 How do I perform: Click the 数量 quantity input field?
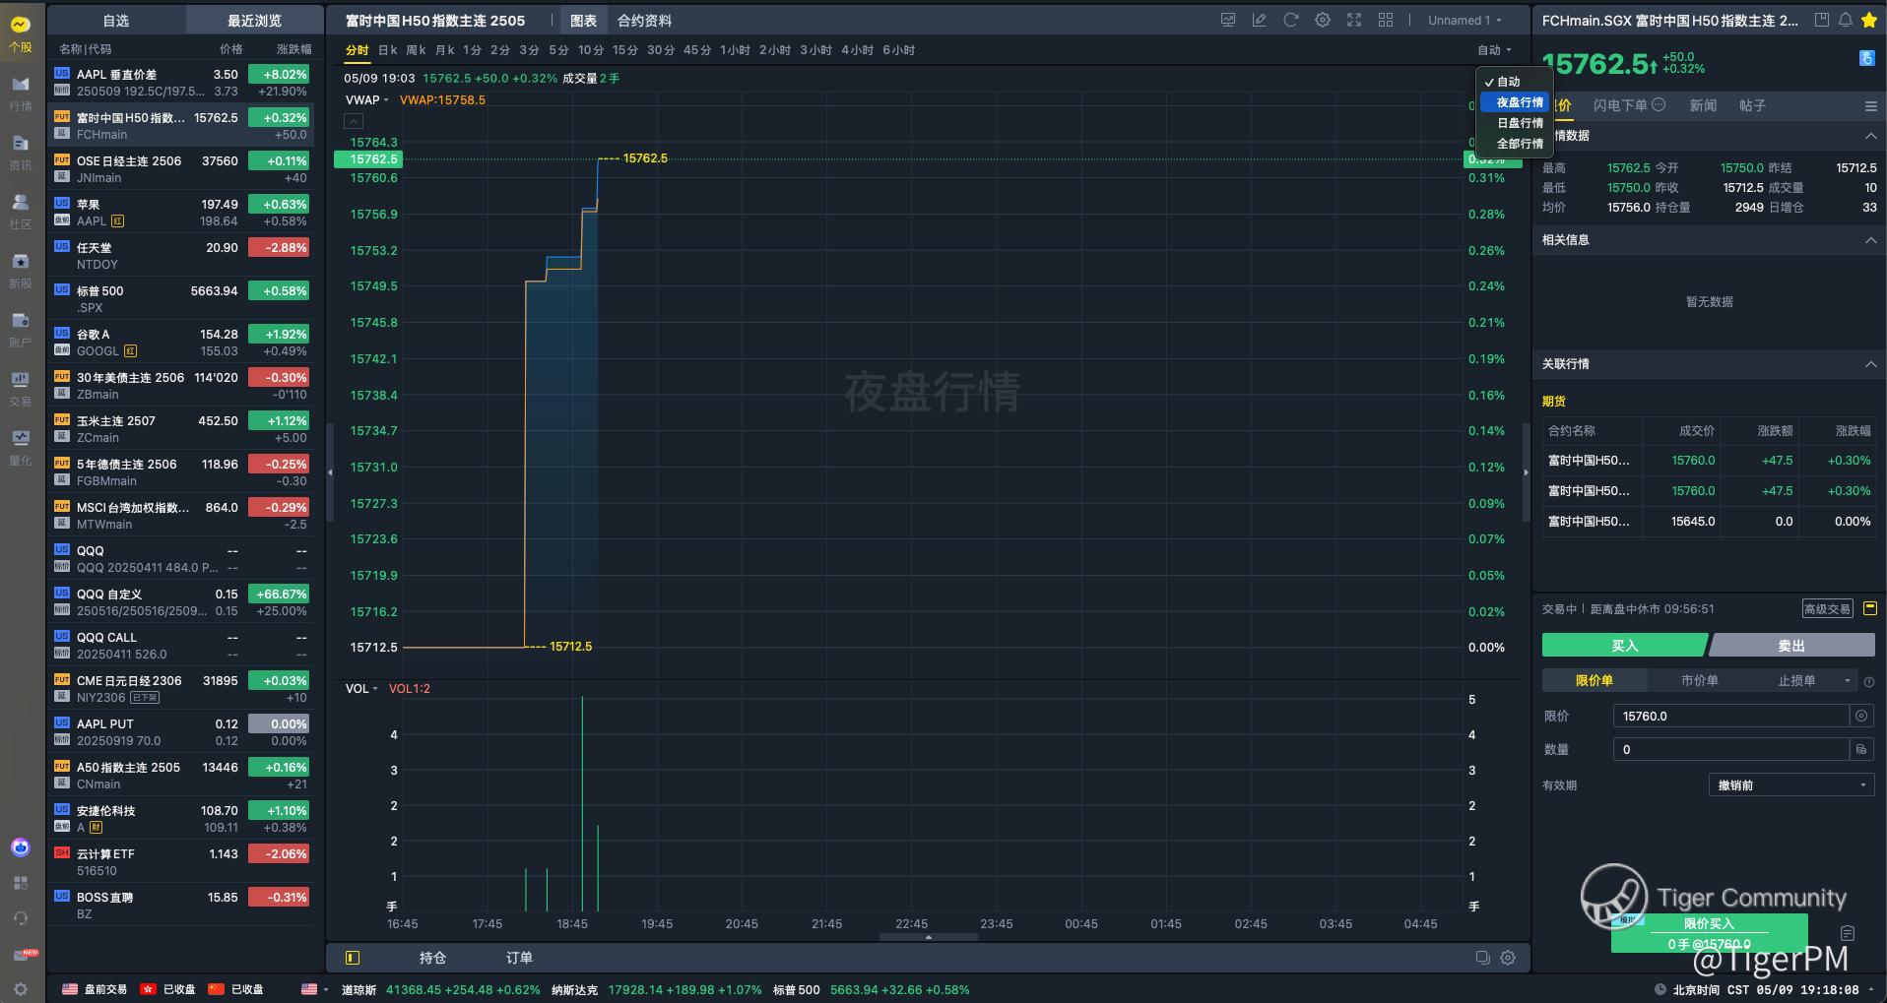pos(1730,750)
